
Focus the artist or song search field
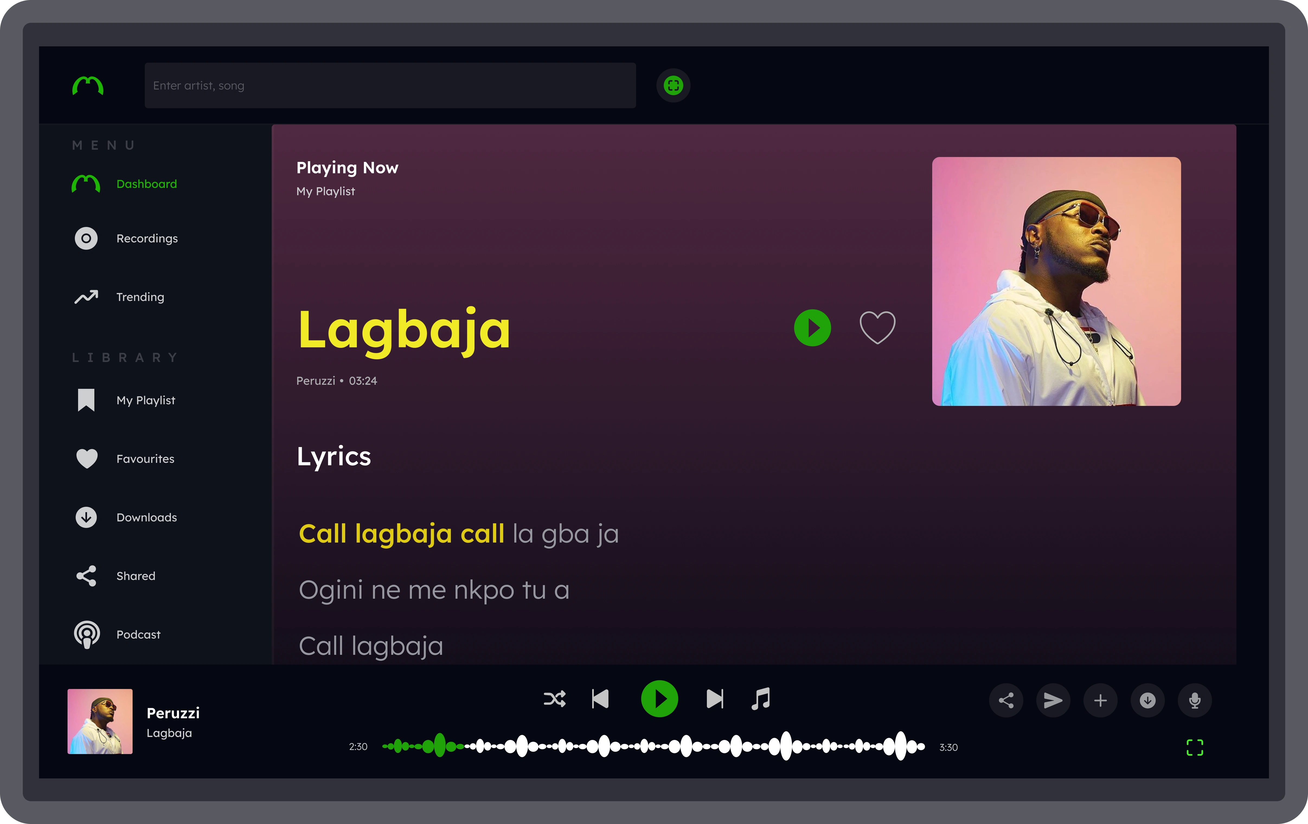pos(390,85)
